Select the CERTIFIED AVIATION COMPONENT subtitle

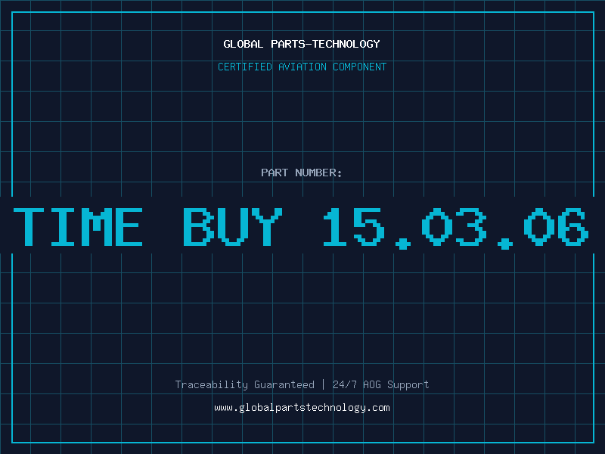click(302, 67)
